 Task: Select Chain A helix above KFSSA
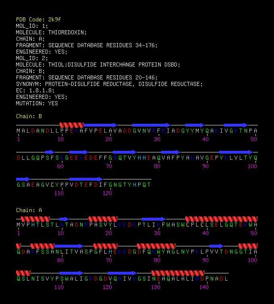43,246
